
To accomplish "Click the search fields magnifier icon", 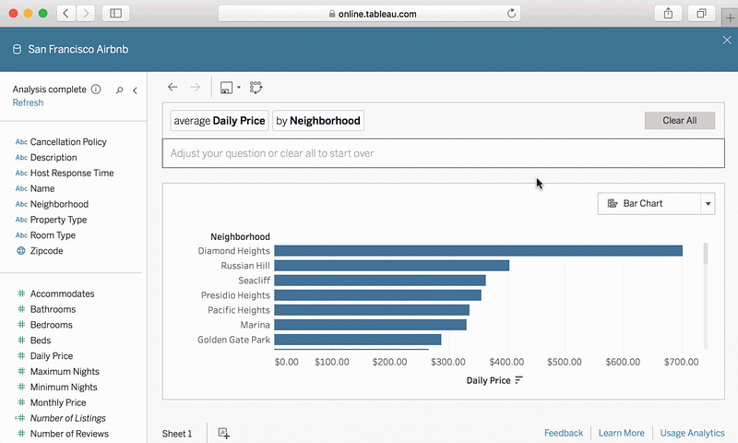I will click(119, 90).
